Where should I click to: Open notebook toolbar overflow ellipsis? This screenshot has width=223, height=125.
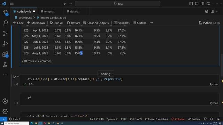click(x=151, y=23)
